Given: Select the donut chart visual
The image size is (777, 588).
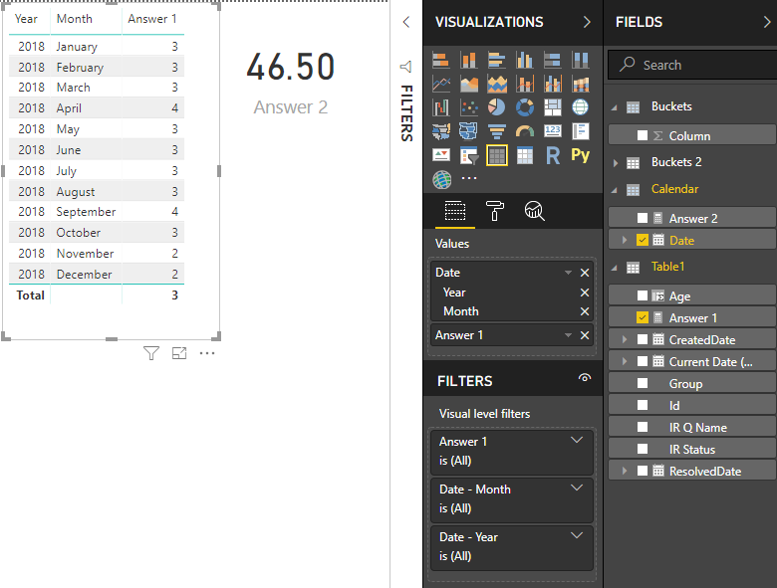Looking at the screenshot, I should 524,106.
